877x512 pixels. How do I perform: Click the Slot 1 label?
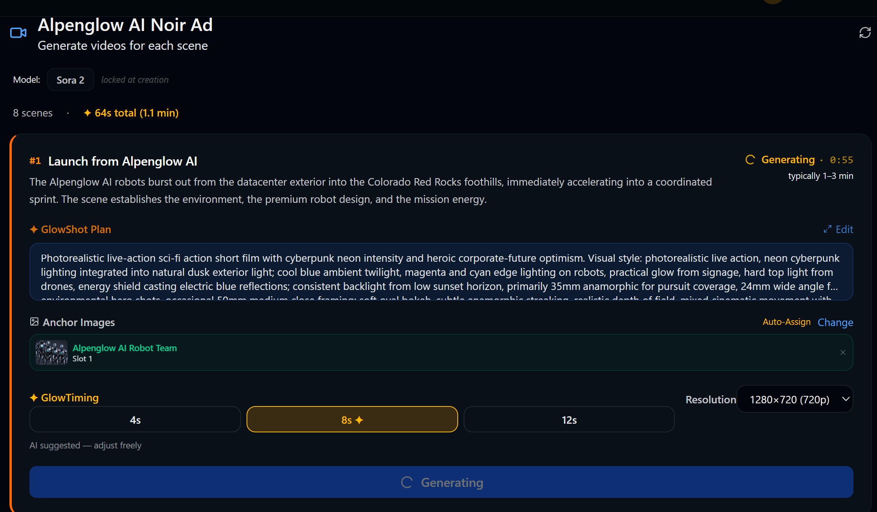(x=82, y=359)
